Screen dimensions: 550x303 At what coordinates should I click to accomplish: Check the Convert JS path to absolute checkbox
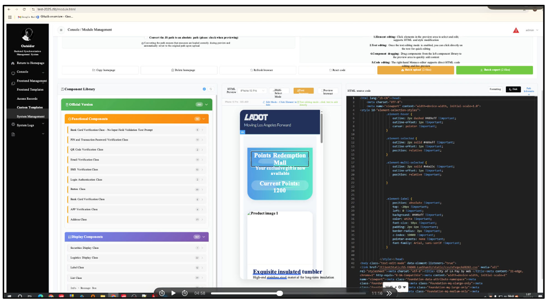146,38
